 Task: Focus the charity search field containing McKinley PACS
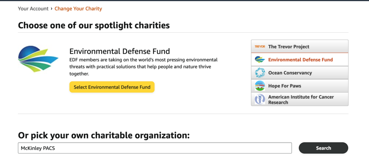click(155, 148)
